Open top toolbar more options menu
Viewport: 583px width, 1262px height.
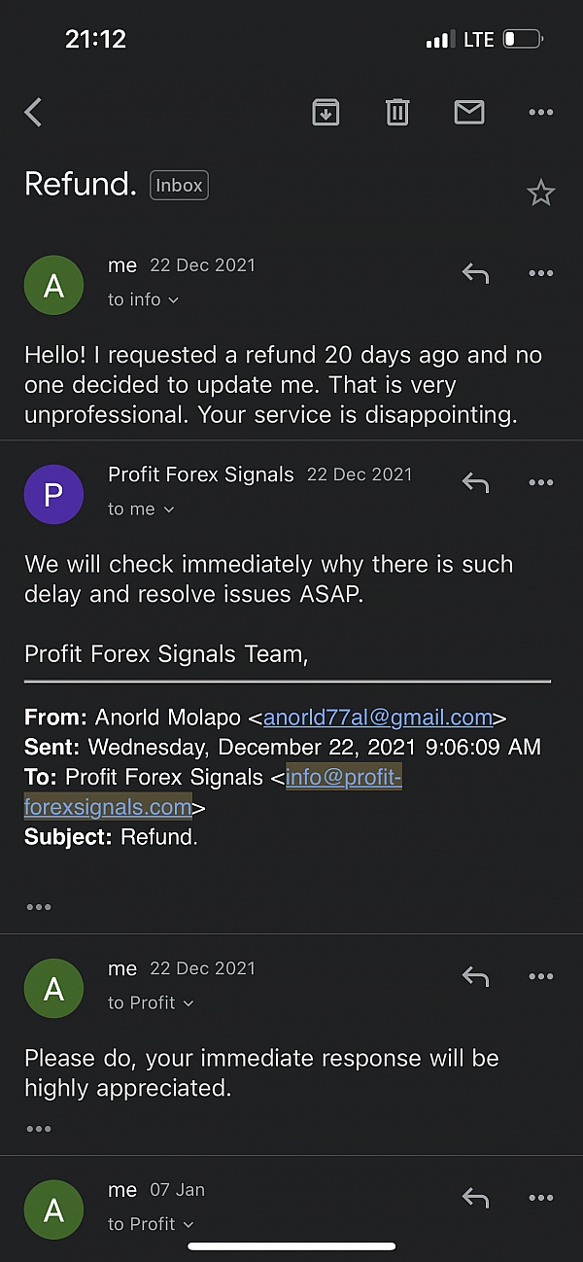coord(540,113)
